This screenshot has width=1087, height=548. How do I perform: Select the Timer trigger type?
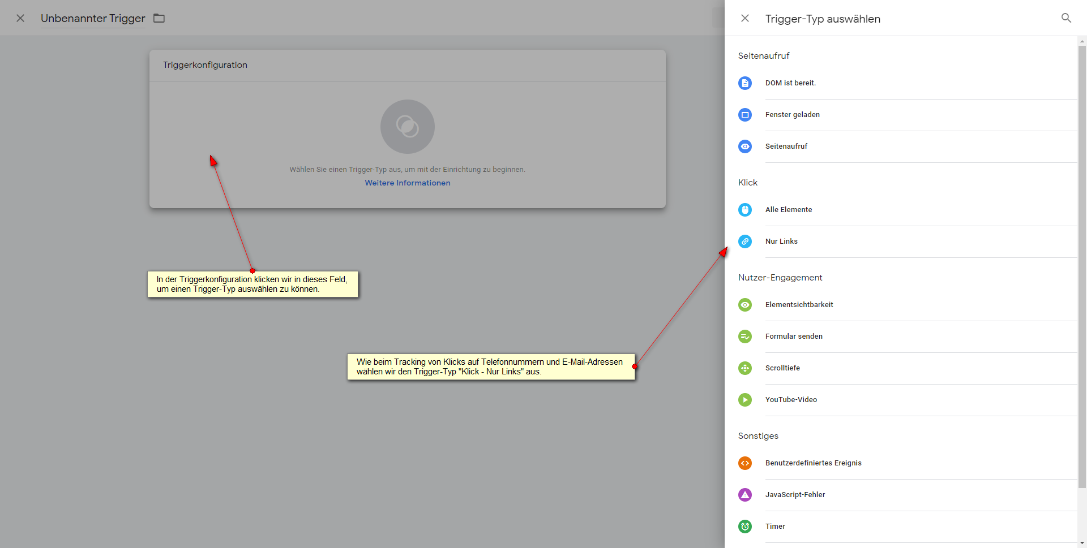[x=775, y=527]
